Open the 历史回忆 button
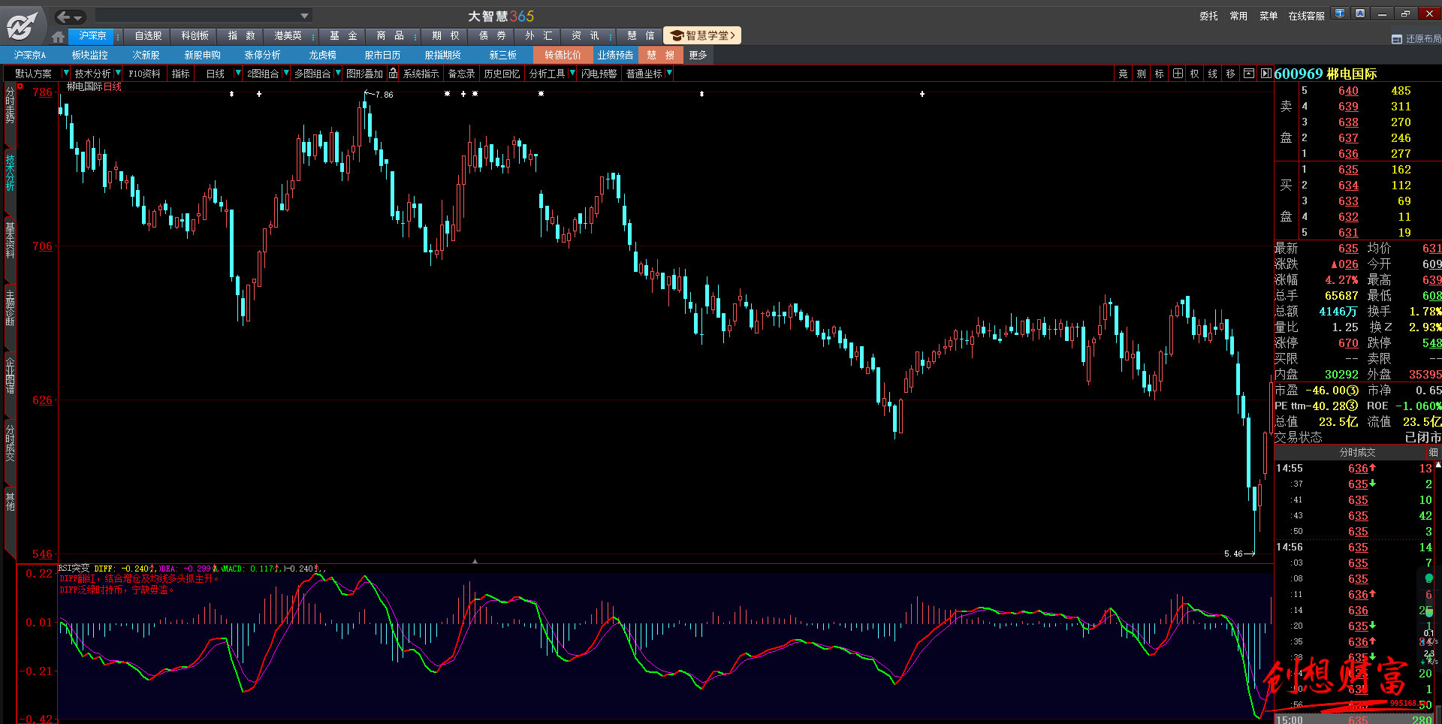The image size is (1442, 724). (x=502, y=74)
